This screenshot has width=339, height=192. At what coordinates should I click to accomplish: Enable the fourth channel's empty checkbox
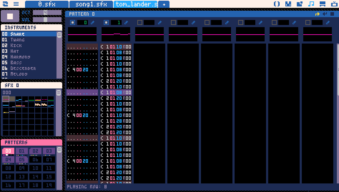pos(173,22)
